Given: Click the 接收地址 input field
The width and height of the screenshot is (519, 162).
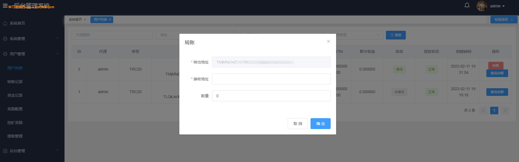Looking at the screenshot, I should tap(271, 79).
